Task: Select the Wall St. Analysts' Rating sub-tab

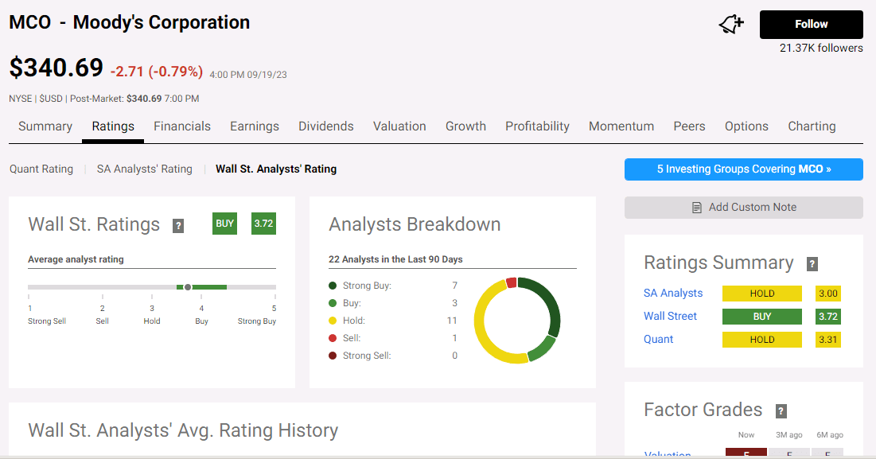Action: point(276,169)
